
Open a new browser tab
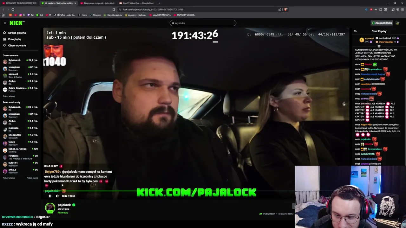159,3
